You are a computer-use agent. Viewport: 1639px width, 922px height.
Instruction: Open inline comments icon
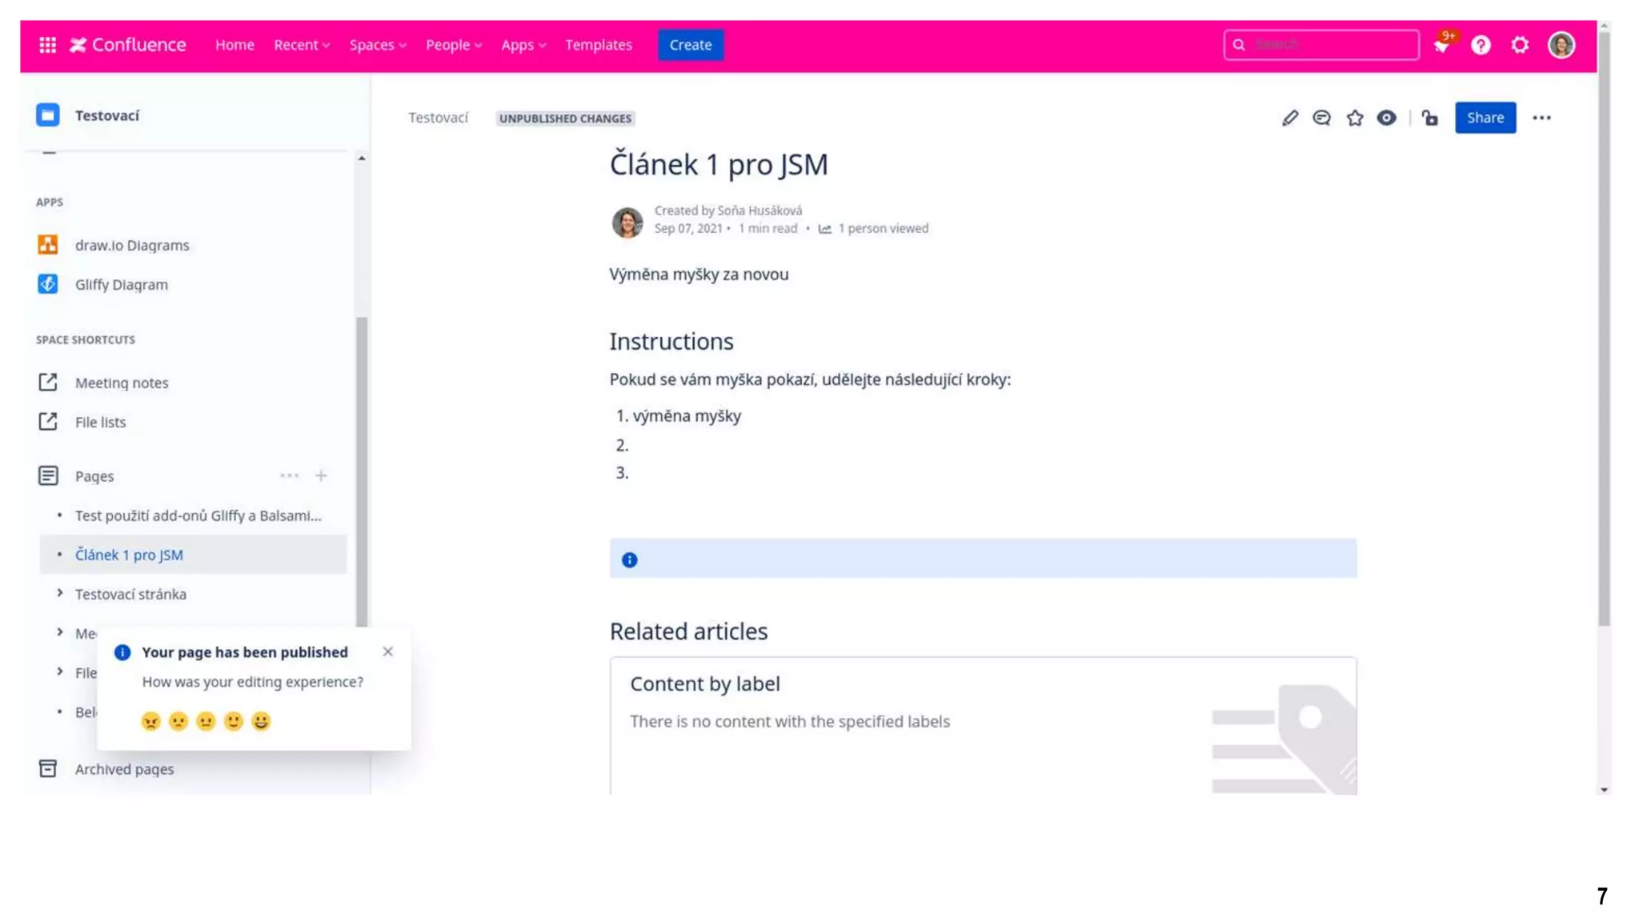point(1321,118)
